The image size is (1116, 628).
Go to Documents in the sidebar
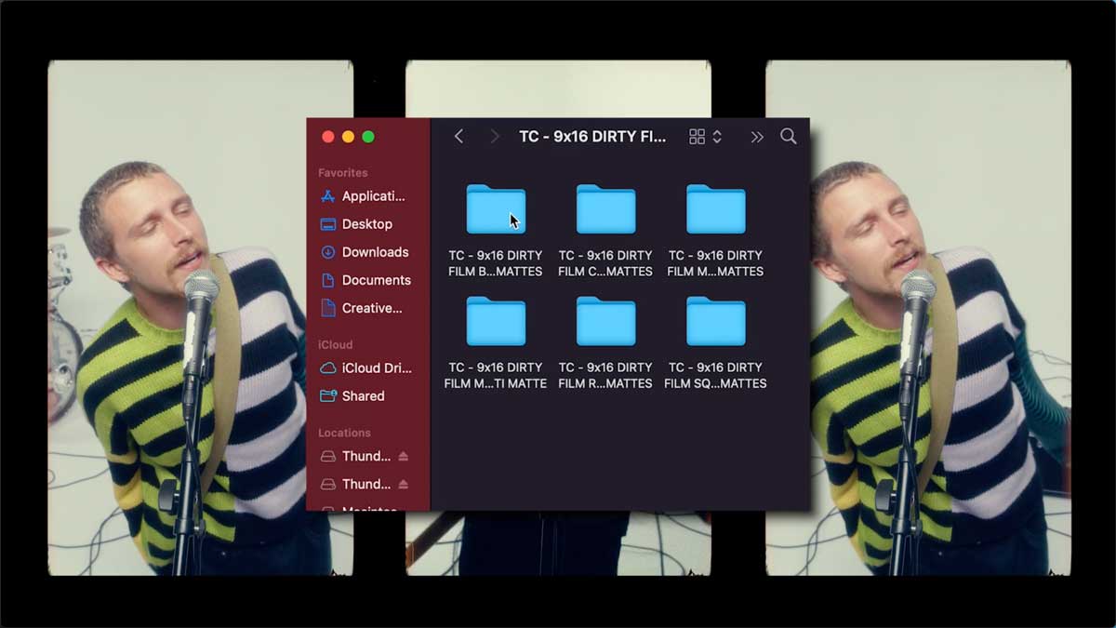click(365, 280)
